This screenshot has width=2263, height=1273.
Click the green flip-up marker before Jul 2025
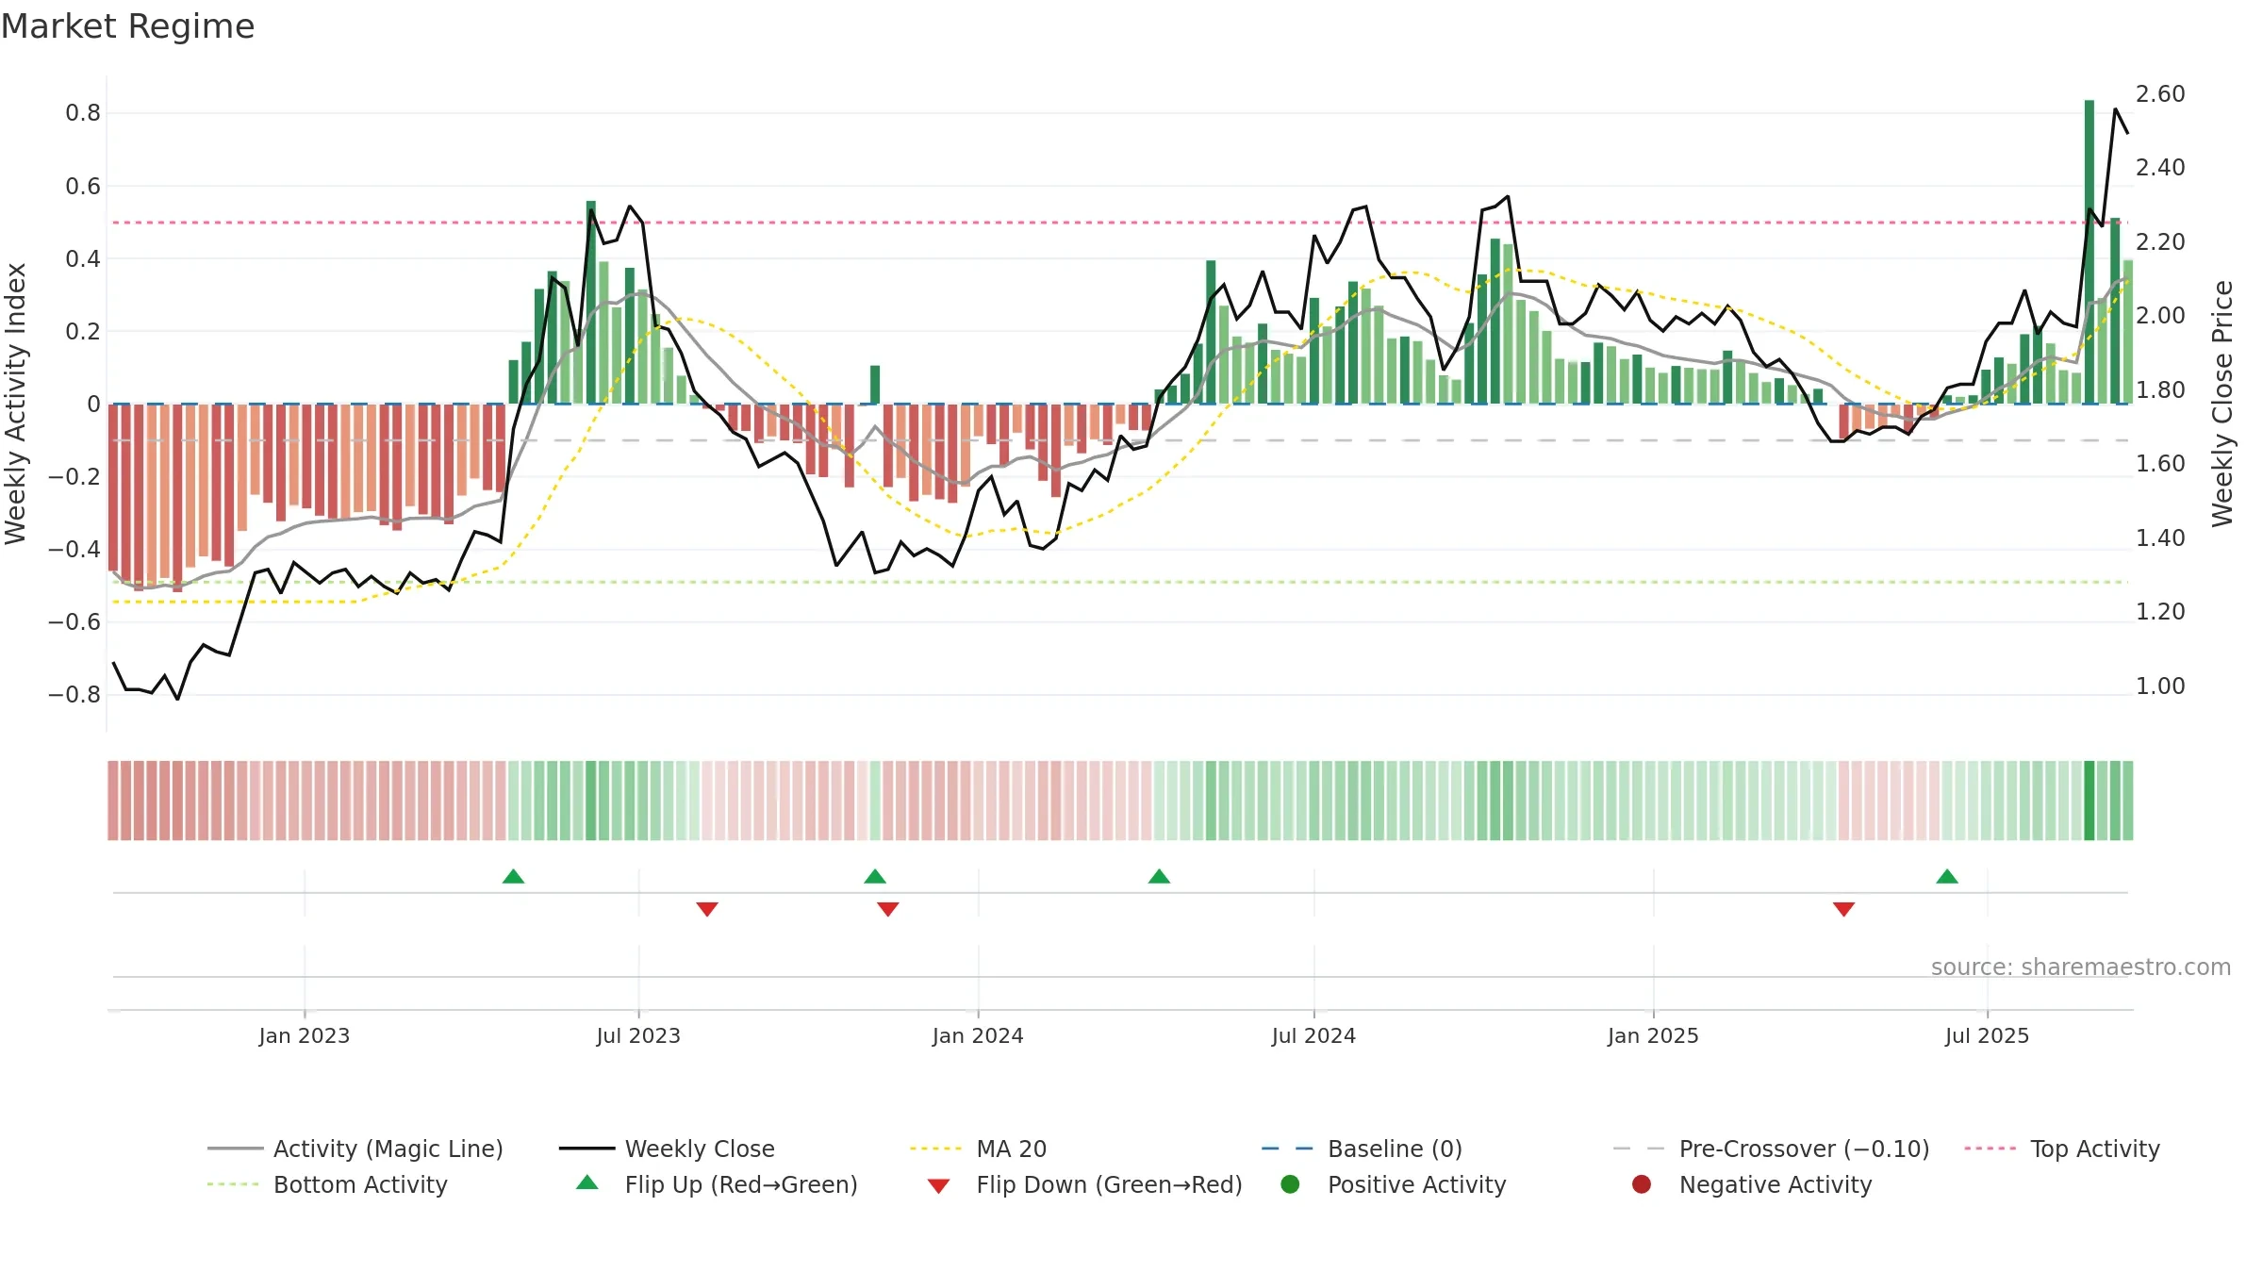click(x=1947, y=877)
